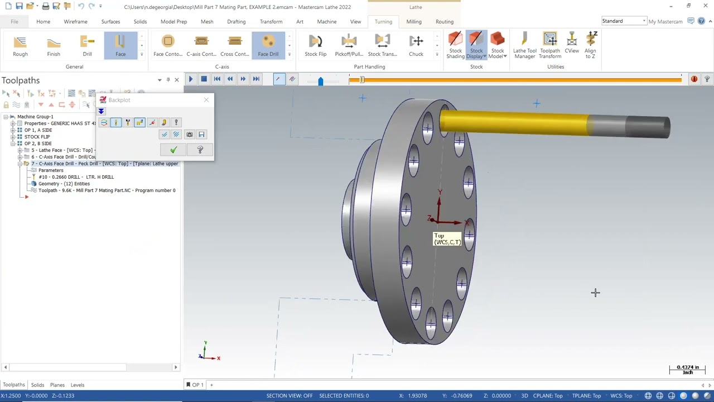
Task: Adjust the backplot run speed slider
Action: coord(320,82)
